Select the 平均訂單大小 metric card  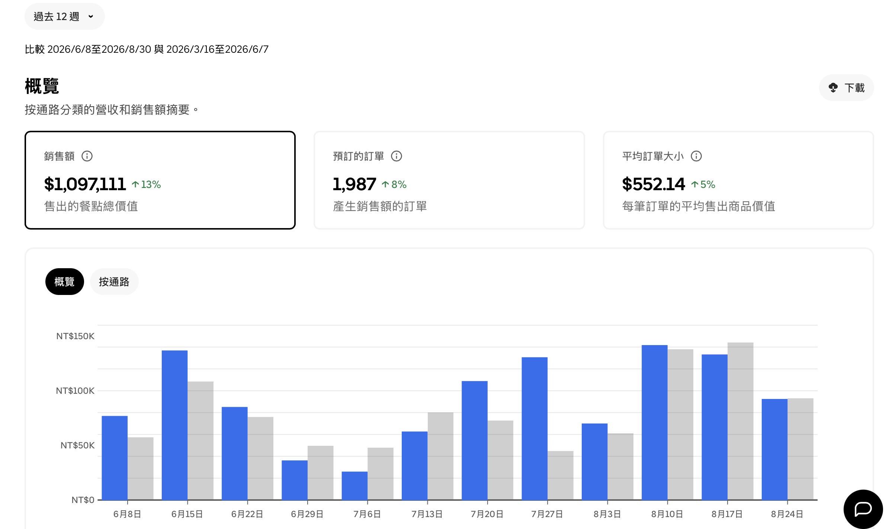coord(738,180)
